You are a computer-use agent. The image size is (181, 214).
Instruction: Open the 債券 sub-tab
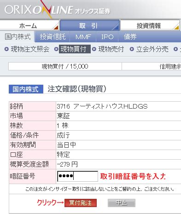coord(130,37)
